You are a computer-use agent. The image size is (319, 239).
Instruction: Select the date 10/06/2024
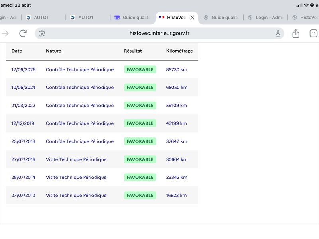click(23, 87)
